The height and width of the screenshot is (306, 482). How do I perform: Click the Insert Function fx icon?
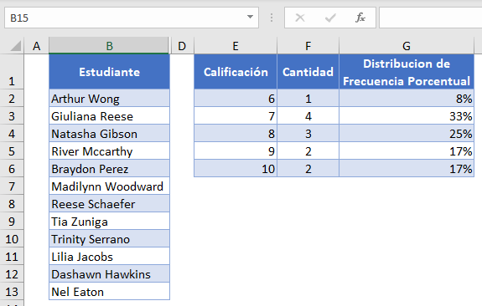point(360,18)
